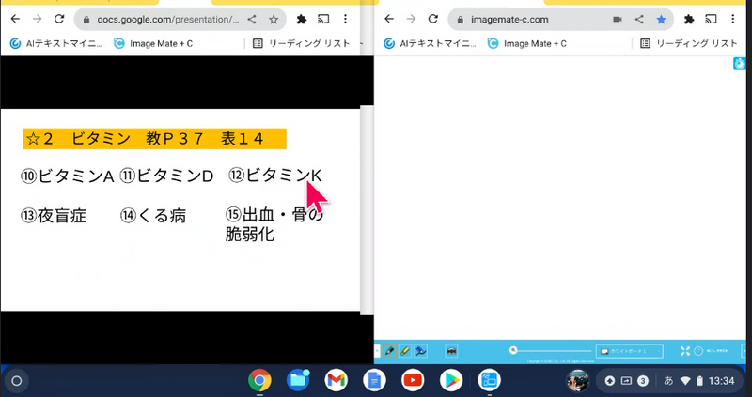Viewport: 752px width, 397px height.
Task: Open Extensions puzzle icon in Google Docs window
Action: [301, 19]
